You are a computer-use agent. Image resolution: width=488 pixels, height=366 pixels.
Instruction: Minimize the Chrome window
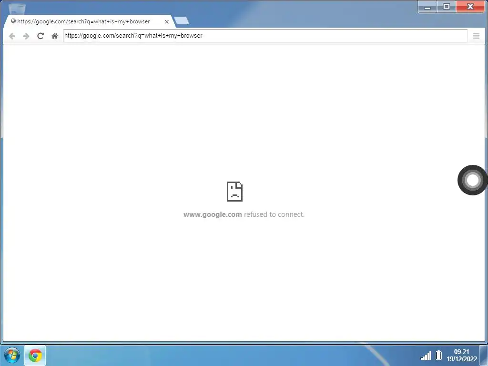427,7
